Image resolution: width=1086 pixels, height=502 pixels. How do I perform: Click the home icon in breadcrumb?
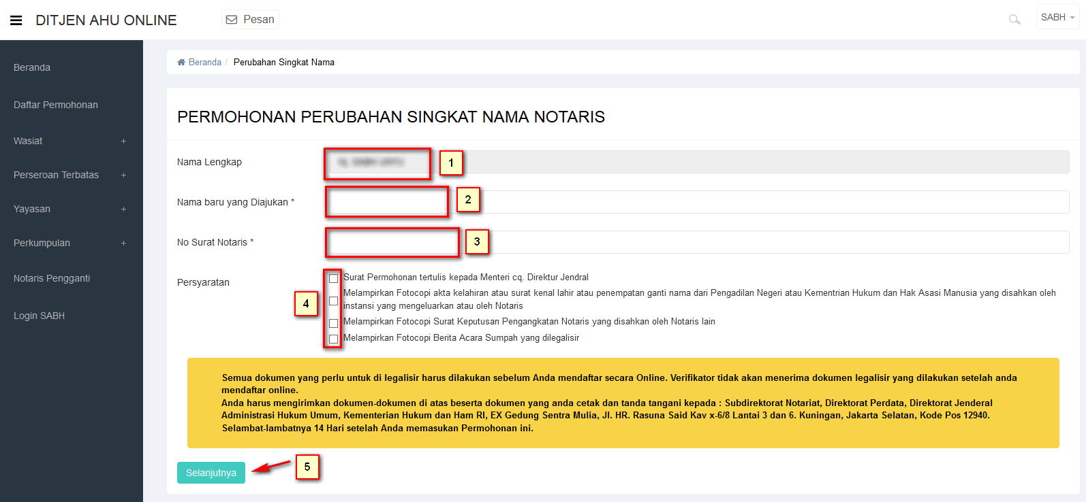click(181, 63)
